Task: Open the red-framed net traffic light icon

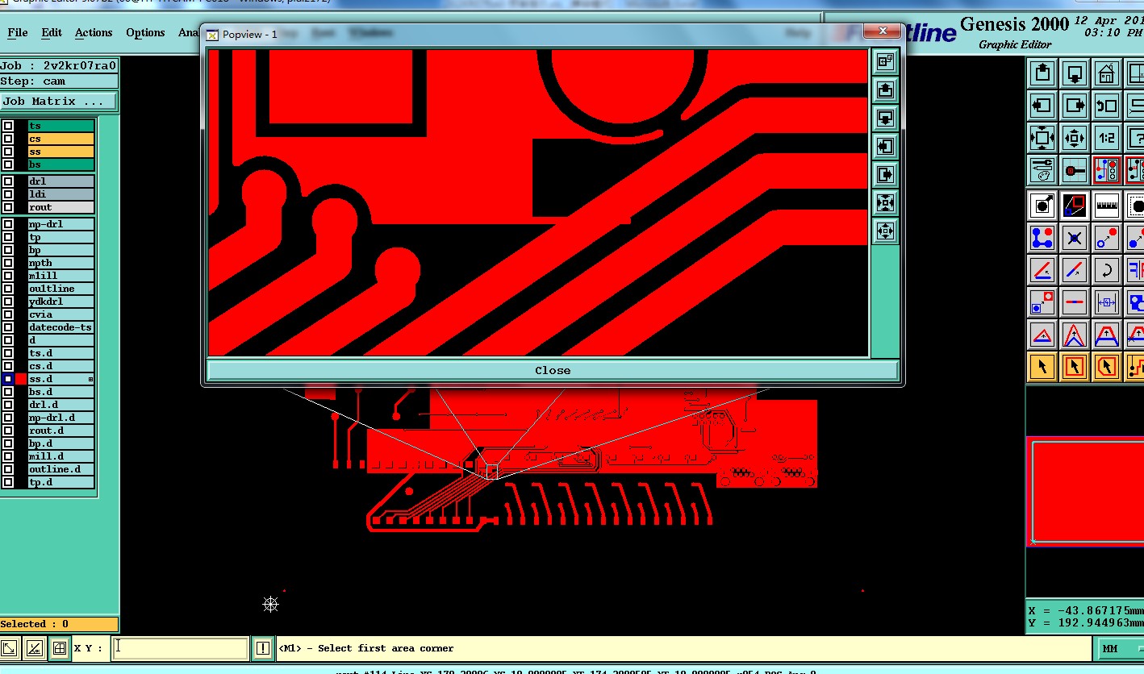Action: [x=1107, y=170]
